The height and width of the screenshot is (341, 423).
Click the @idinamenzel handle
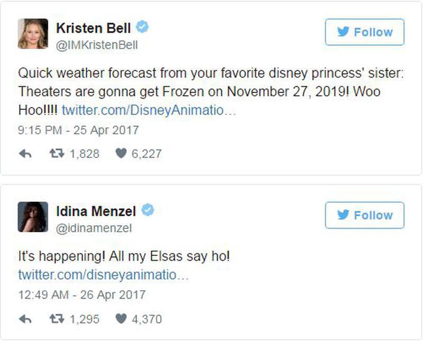click(x=94, y=228)
